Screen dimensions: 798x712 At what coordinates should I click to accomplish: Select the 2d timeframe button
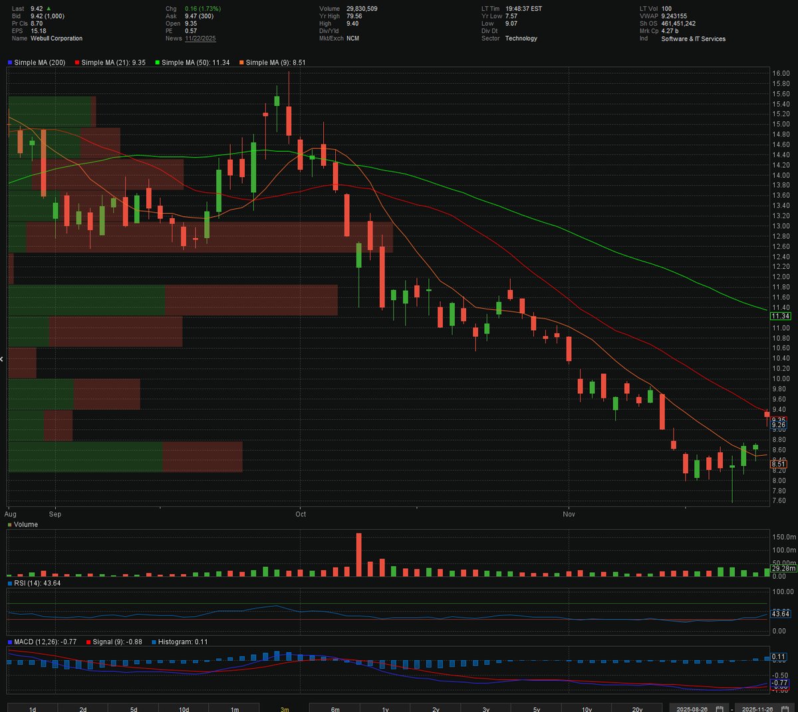point(83,708)
